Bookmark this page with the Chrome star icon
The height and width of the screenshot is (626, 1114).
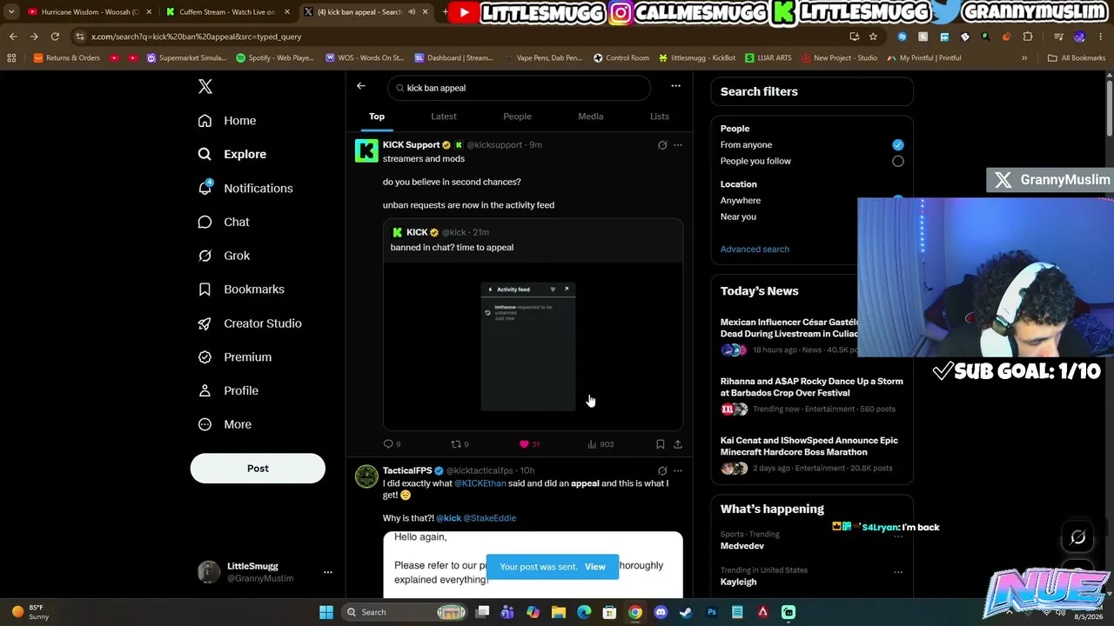pyautogui.click(x=873, y=37)
